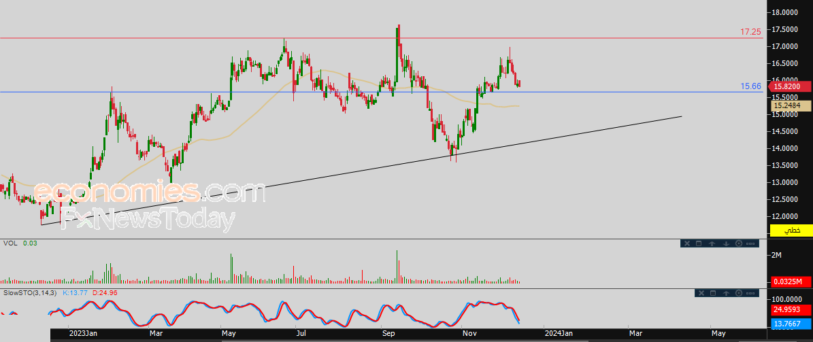This screenshot has width=813, height=342.
Task: Click the 2024Jan date axis label
Action: tap(559, 333)
